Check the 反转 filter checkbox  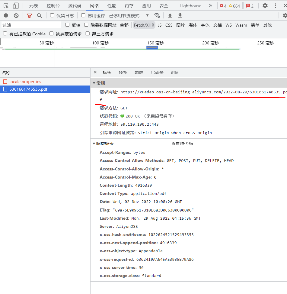point(67,25)
